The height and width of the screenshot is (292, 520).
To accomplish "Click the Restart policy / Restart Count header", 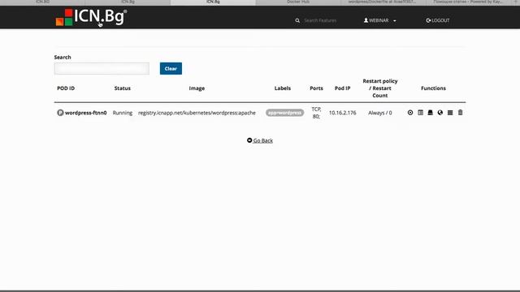I will click(x=380, y=88).
